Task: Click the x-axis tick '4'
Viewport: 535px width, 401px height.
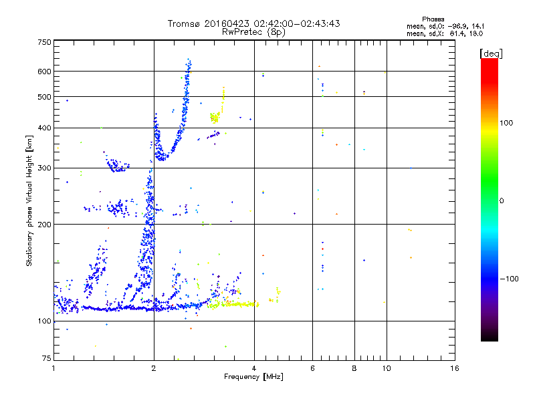Action: (254, 368)
